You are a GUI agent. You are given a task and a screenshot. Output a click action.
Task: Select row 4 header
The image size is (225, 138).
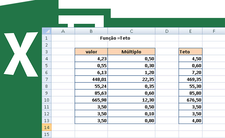[x=47, y=59]
